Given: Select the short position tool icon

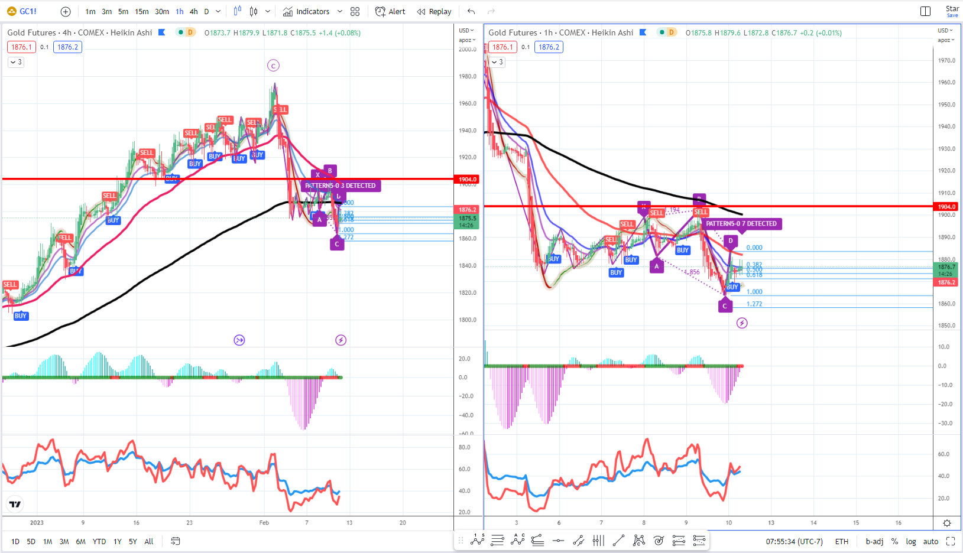Looking at the screenshot, I should point(699,540).
